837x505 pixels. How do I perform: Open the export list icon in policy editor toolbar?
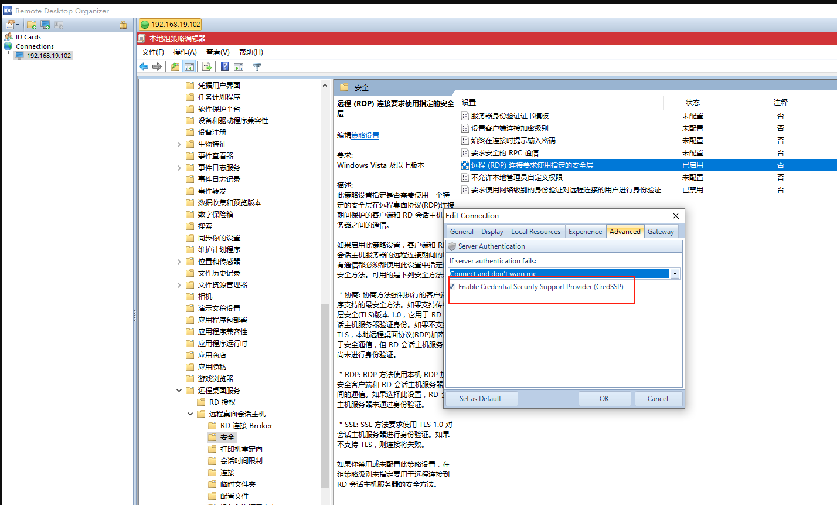pyautogui.click(x=207, y=66)
